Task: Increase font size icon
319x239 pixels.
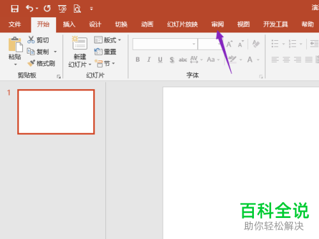Action: pyautogui.click(x=229, y=44)
